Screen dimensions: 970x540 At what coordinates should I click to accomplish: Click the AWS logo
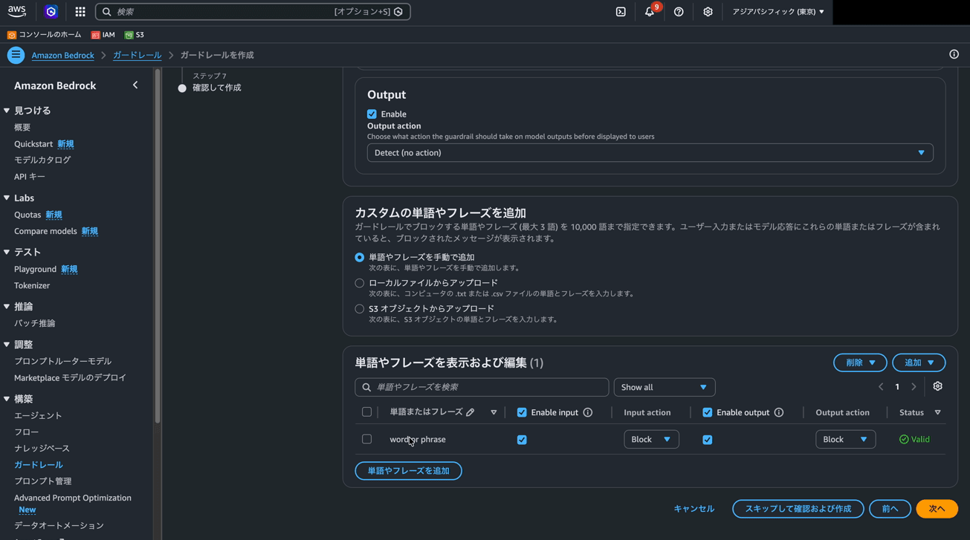click(16, 11)
